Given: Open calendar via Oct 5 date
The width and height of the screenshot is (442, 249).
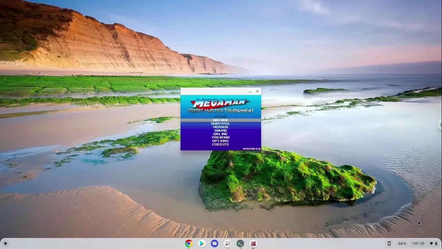Looking at the screenshot, I should [x=402, y=243].
